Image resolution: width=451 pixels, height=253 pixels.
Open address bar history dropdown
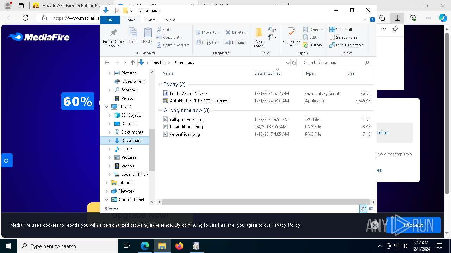pos(288,63)
